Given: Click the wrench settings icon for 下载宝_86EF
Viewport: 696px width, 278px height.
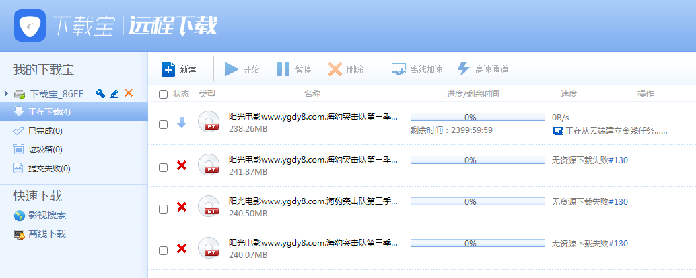Looking at the screenshot, I should point(100,93).
